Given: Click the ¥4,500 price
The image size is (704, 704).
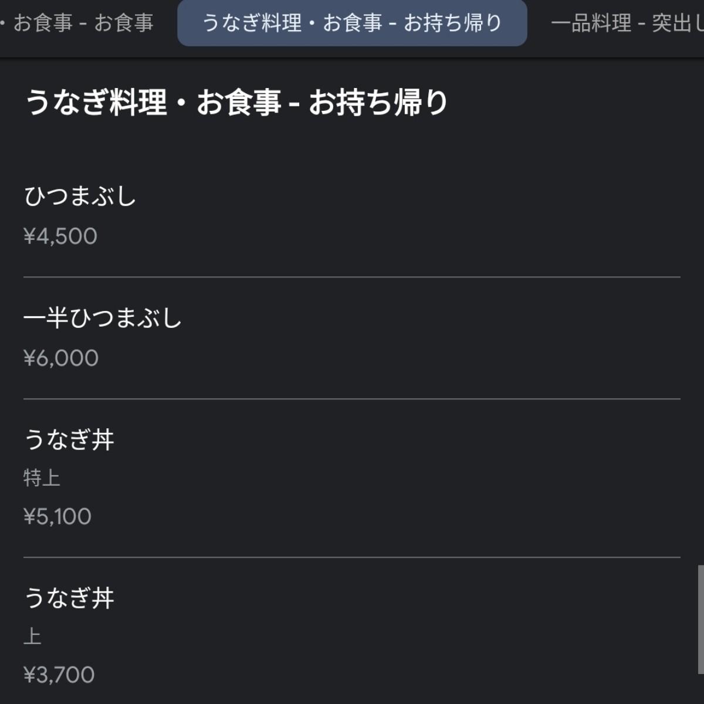Looking at the screenshot, I should click(x=60, y=236).
